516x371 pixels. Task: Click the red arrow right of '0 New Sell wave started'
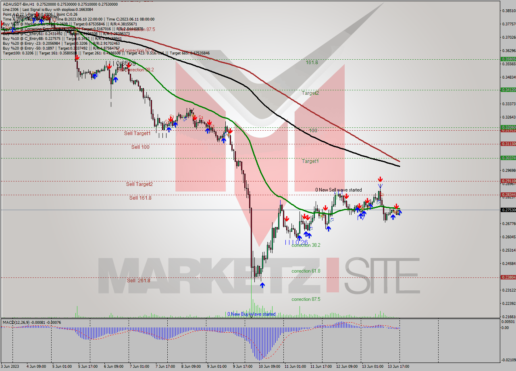click(x=346, y=196)
